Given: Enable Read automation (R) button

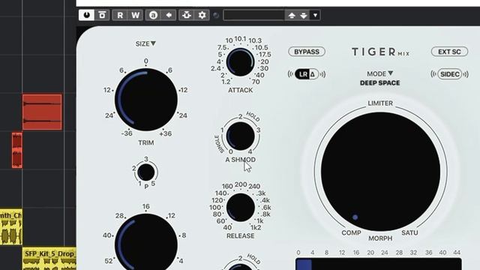Looking at the screenshot, I should pyautogui.click(x=120, y=15).
